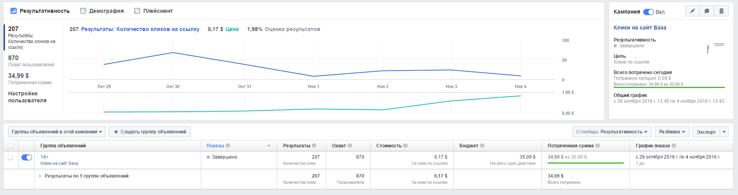Click the duplicate campaign icon
738x195 pixels.
coord(707,11)
